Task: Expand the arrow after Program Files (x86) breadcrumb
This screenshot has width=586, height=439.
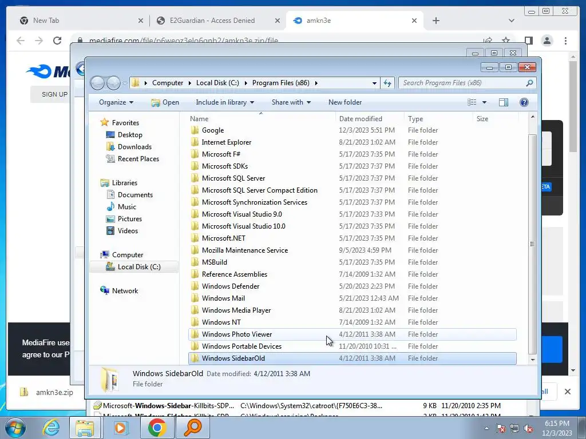Action: click(x=316, y=83)
